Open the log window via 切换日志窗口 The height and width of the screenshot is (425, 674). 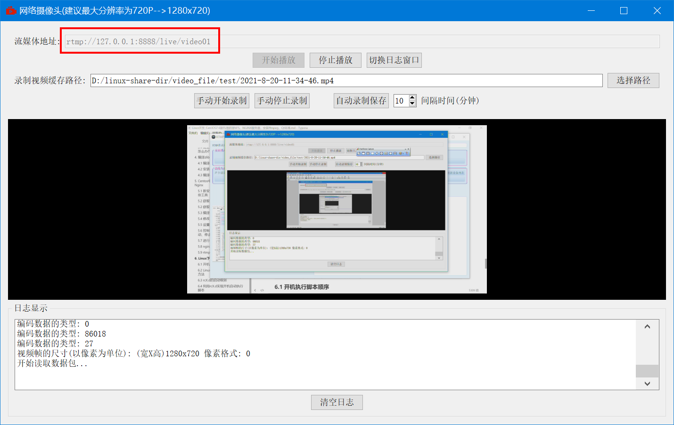394,60
